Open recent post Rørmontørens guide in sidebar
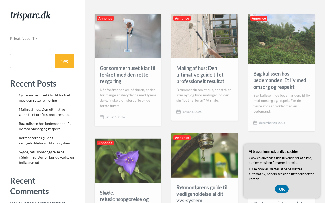325x203 pixels. (44, 140)
